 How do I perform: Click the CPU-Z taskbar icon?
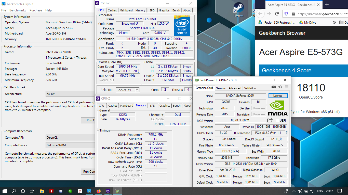click(108, 191)
